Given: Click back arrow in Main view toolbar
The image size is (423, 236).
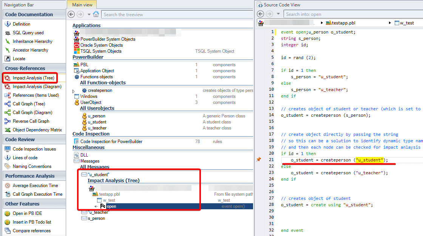Looking at the screenshot, I should pyautogui.click(x=71, y=14).
